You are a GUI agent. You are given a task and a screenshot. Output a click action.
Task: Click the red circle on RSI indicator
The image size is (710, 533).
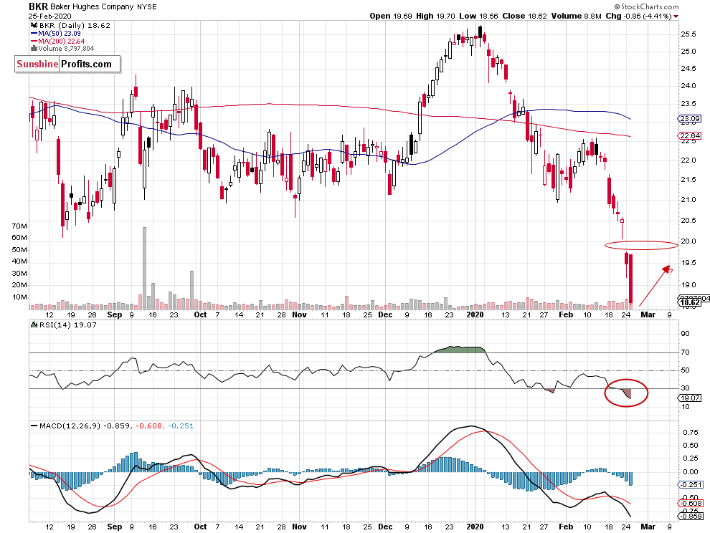[626, 393]
